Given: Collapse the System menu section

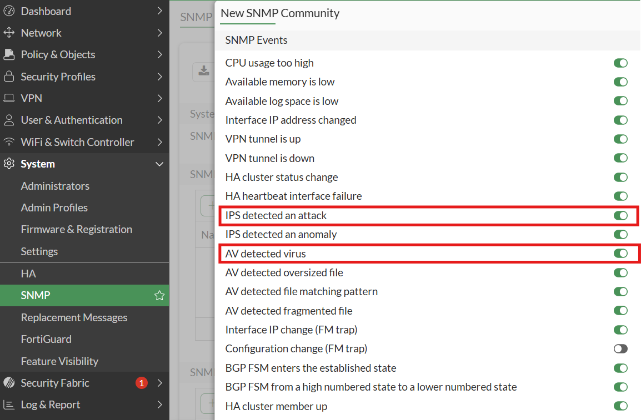Looking at the screenshot, I should 159,164.
